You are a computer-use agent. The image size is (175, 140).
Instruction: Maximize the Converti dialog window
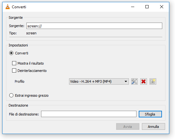(147, 7)
